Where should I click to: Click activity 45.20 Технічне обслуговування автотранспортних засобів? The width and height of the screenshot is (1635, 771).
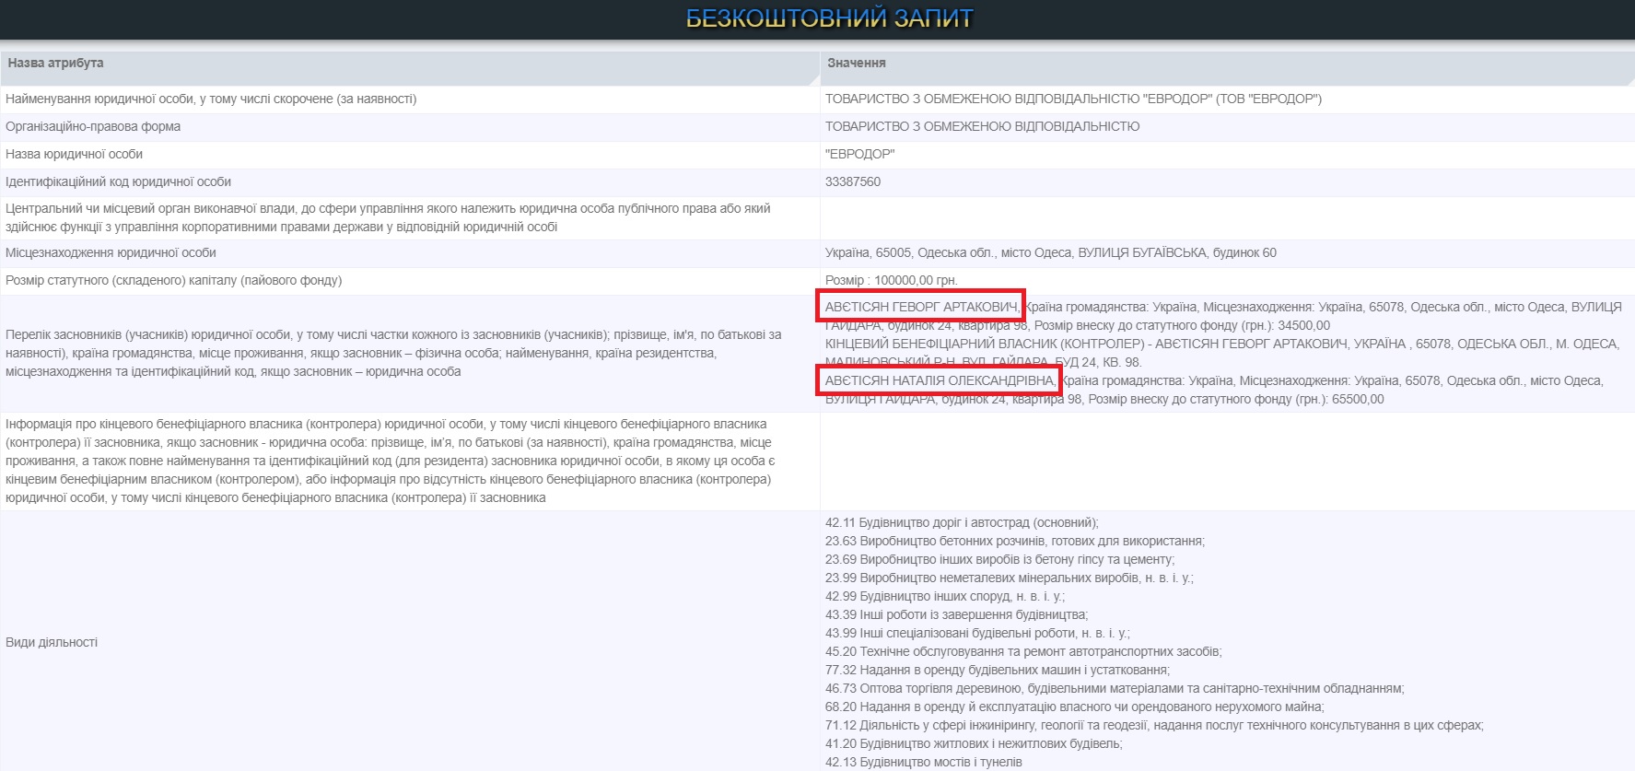1022,651
